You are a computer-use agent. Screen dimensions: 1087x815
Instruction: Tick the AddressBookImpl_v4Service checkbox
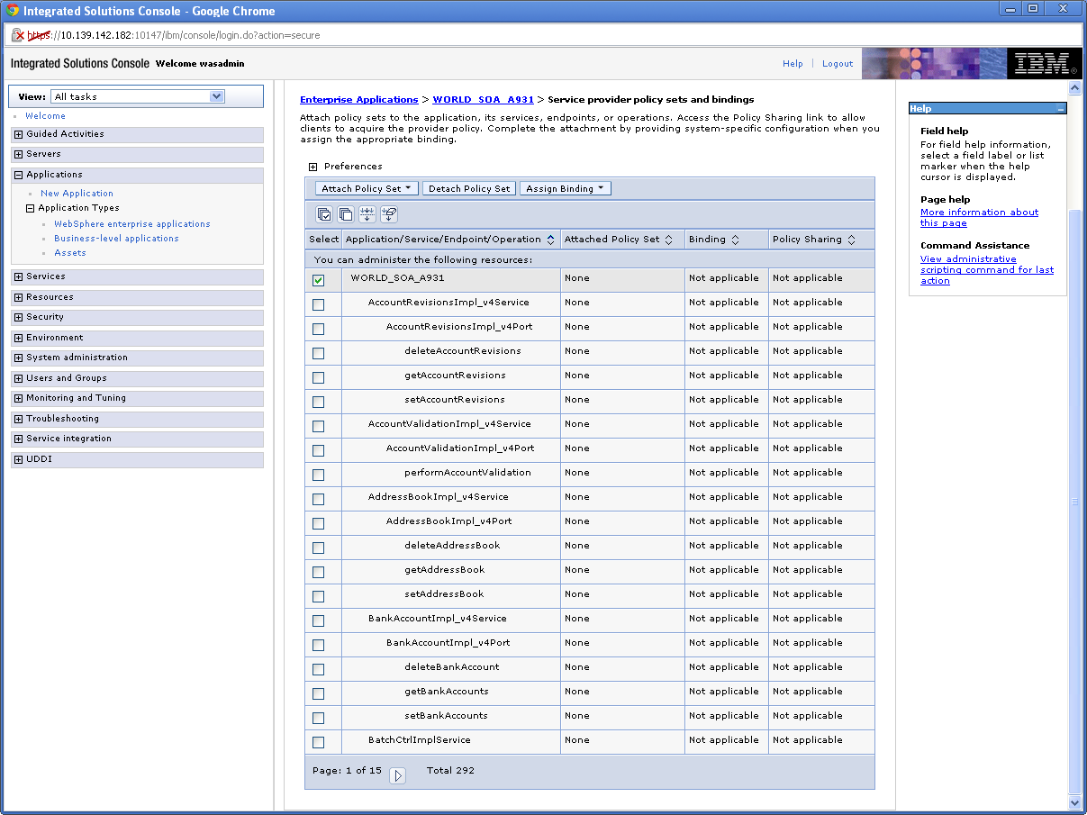click(318, 499)
